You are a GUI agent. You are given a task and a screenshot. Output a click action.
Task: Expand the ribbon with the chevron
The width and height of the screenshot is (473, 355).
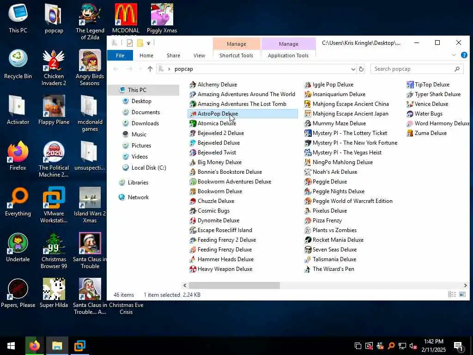click(454, 55)
